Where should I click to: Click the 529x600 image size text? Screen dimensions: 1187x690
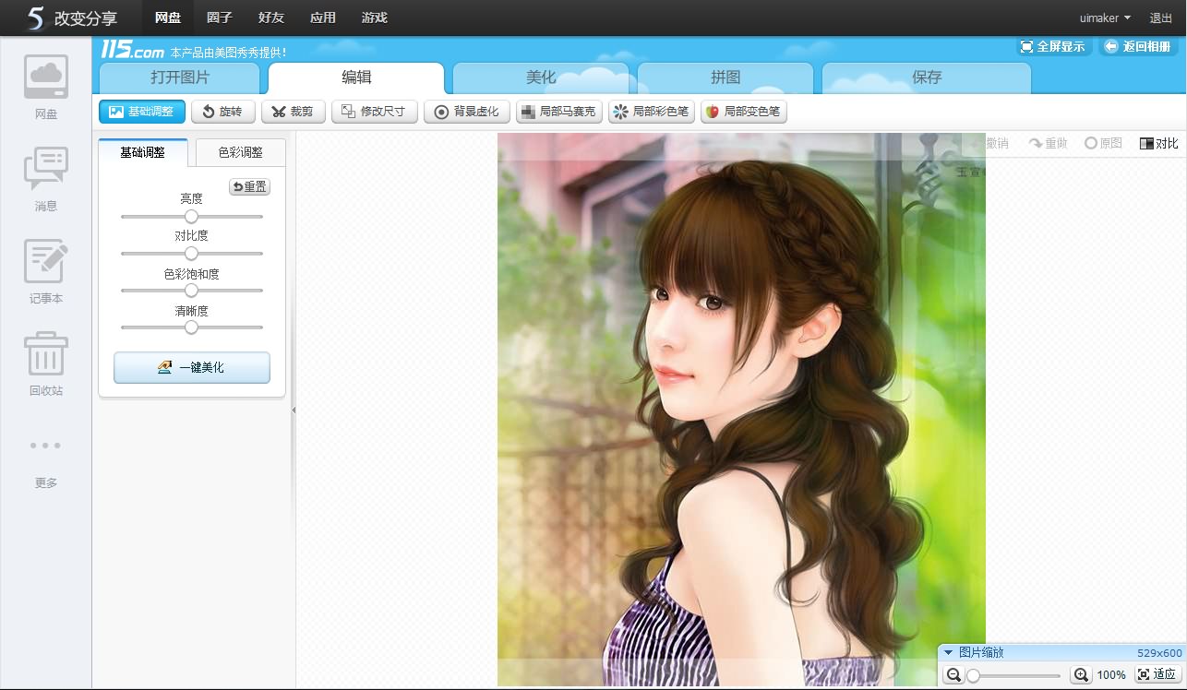[1159, 652]
